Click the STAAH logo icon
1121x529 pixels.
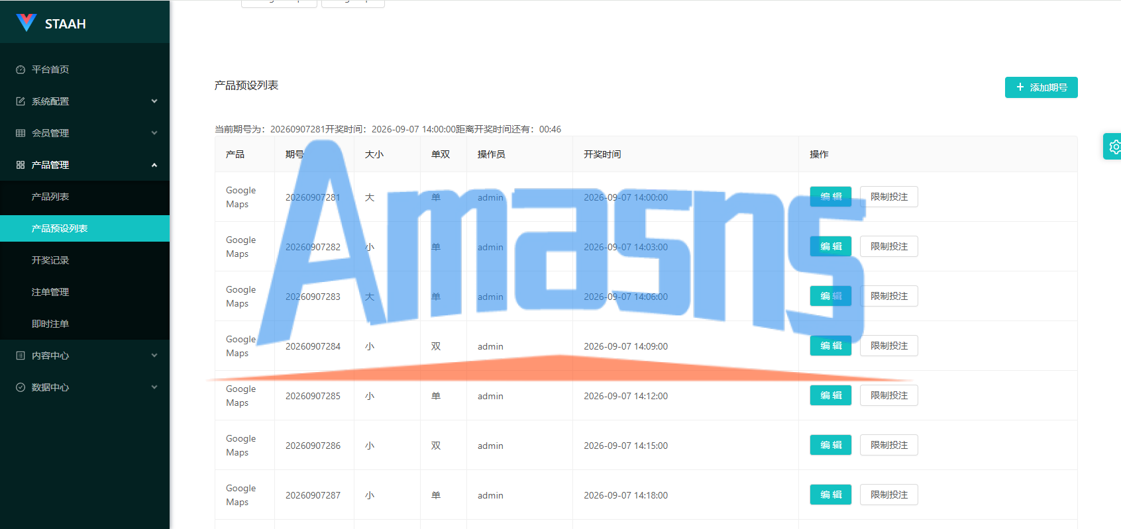pos(26,23)
